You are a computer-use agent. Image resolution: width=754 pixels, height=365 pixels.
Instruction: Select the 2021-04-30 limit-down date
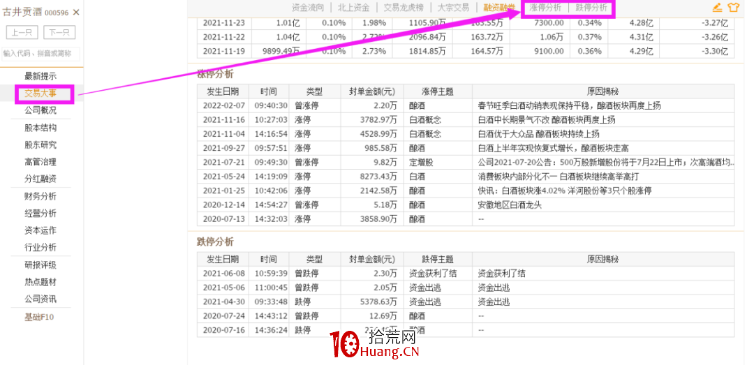[x=223, y=301]
